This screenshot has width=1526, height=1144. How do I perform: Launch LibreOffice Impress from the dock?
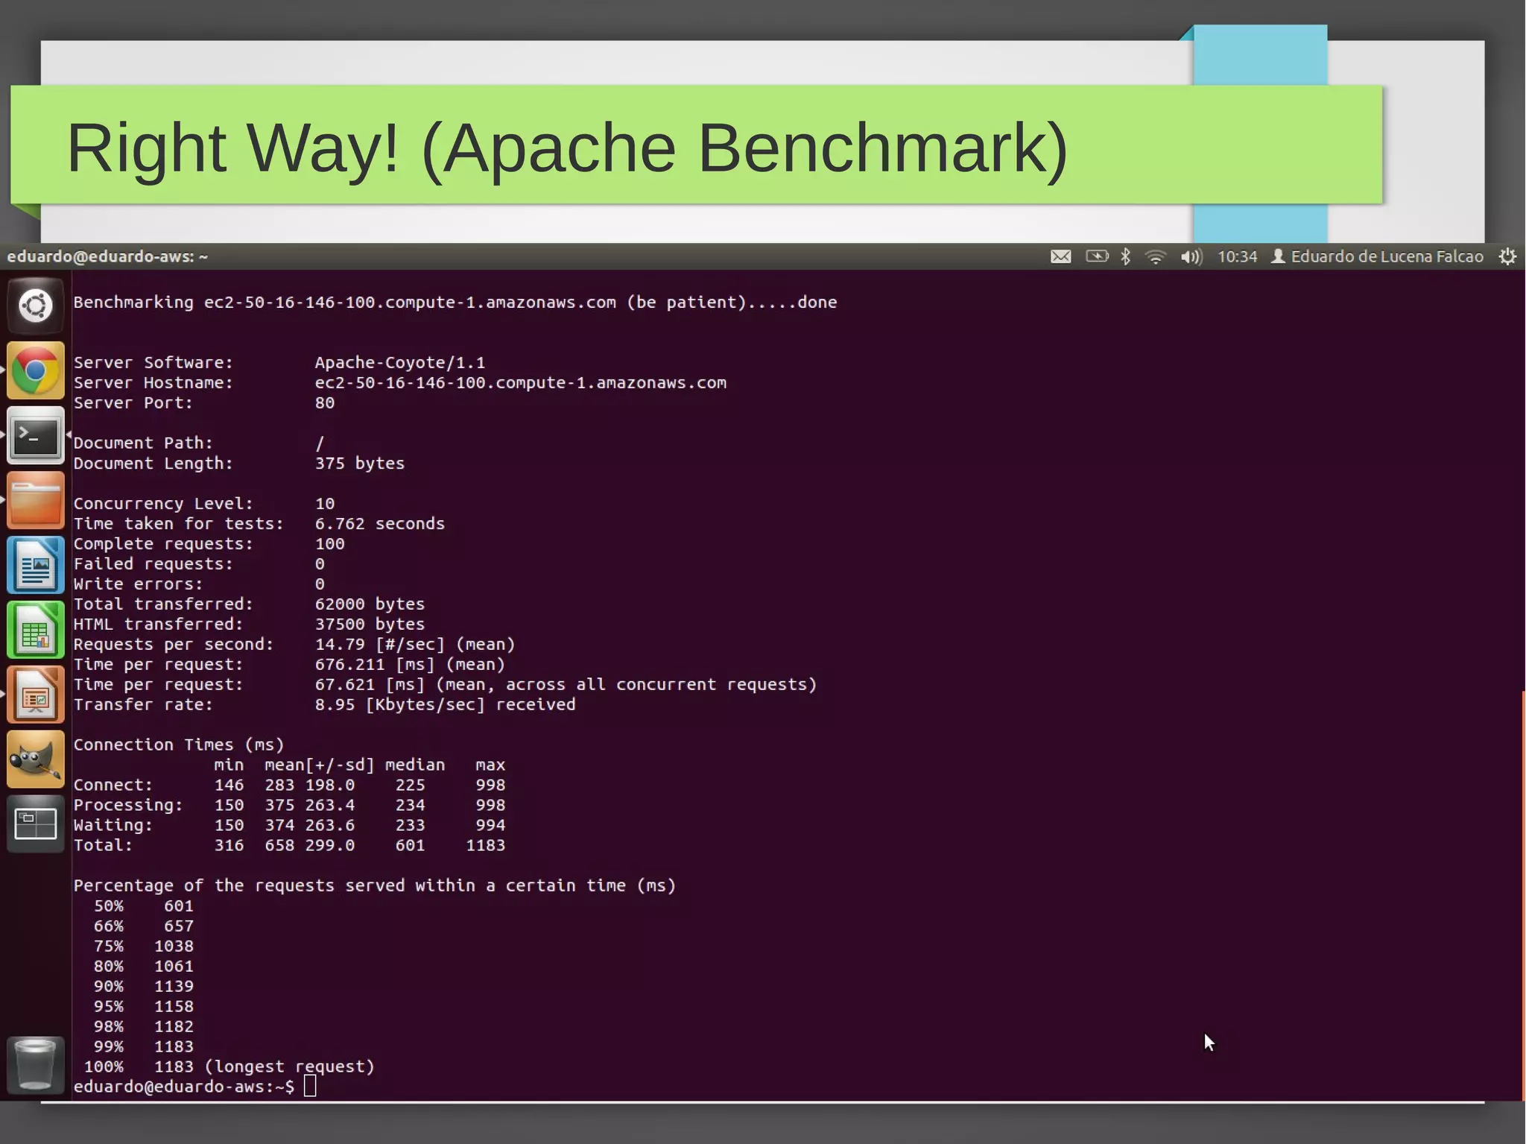point(35,695)
